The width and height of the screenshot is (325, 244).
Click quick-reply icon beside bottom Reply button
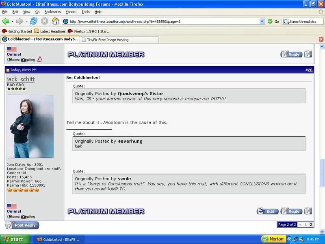click(308, 211)
